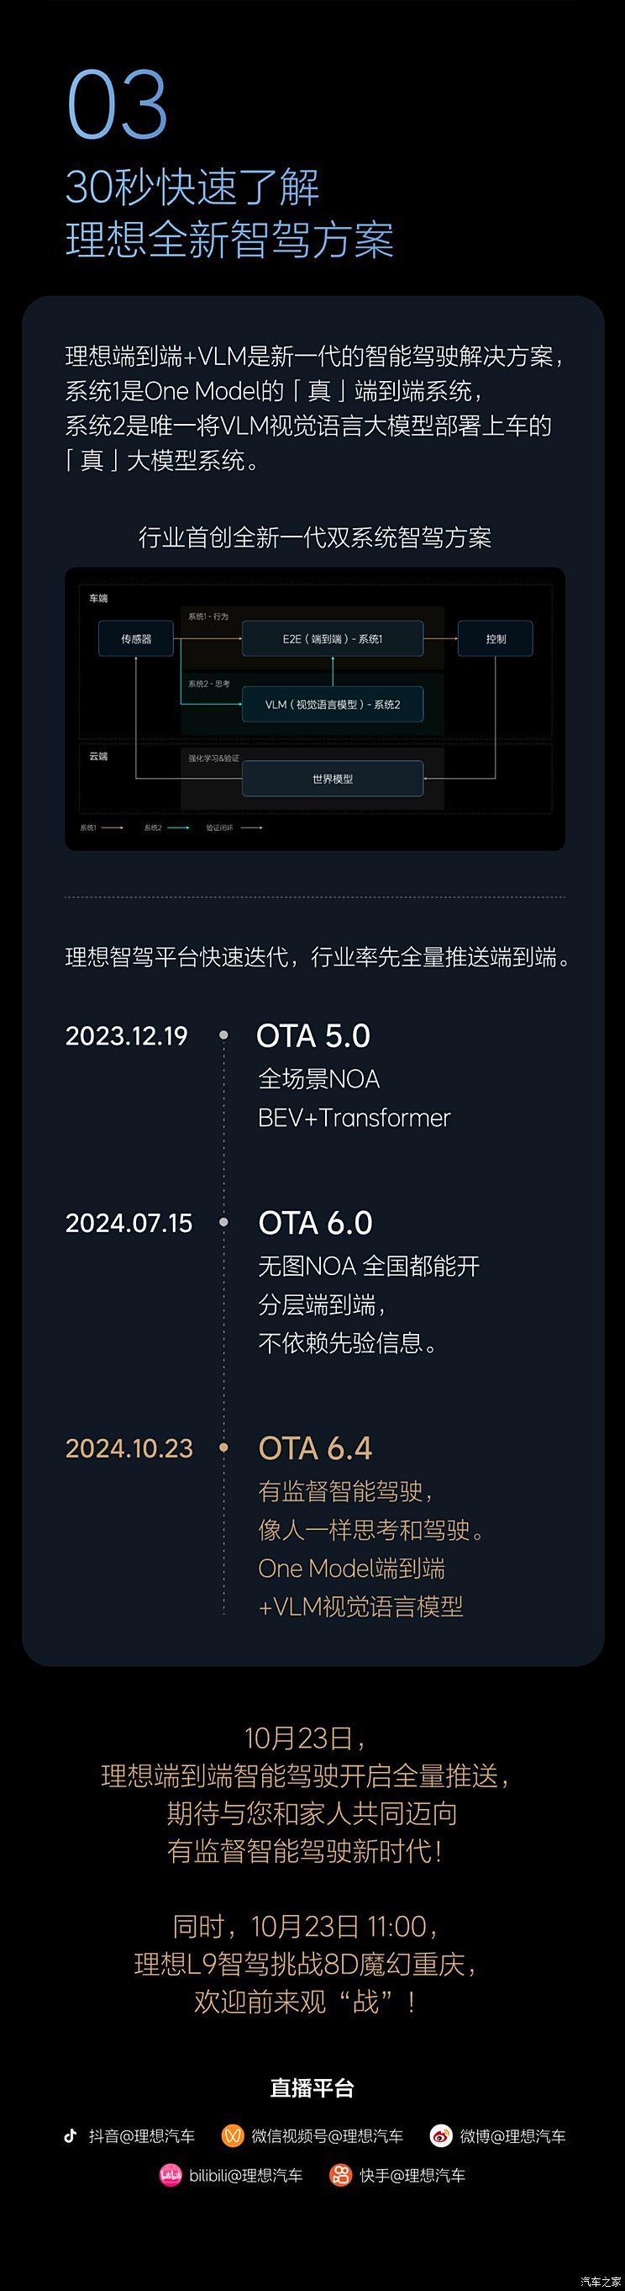The width and height of the screenshot is (625, 2291).
Task: Click the bilibili pink icon
Action: (x=170, y=2174)
